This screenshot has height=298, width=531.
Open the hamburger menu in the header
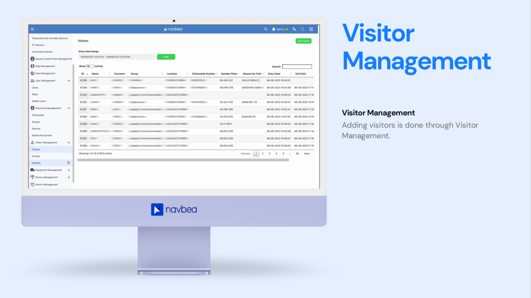32,29
